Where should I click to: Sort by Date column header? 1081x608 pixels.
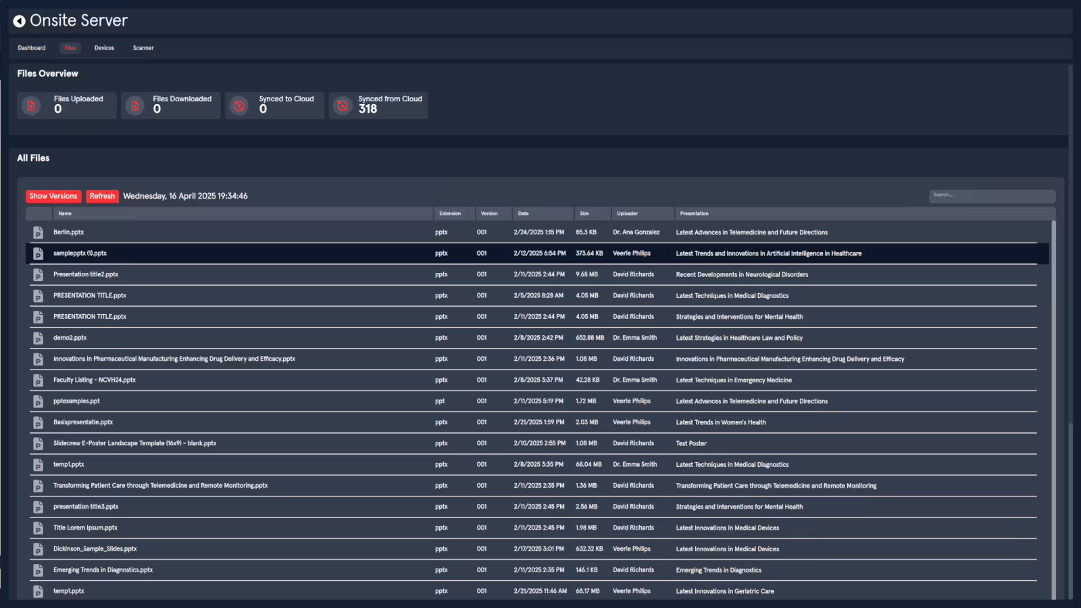[543, 213]
